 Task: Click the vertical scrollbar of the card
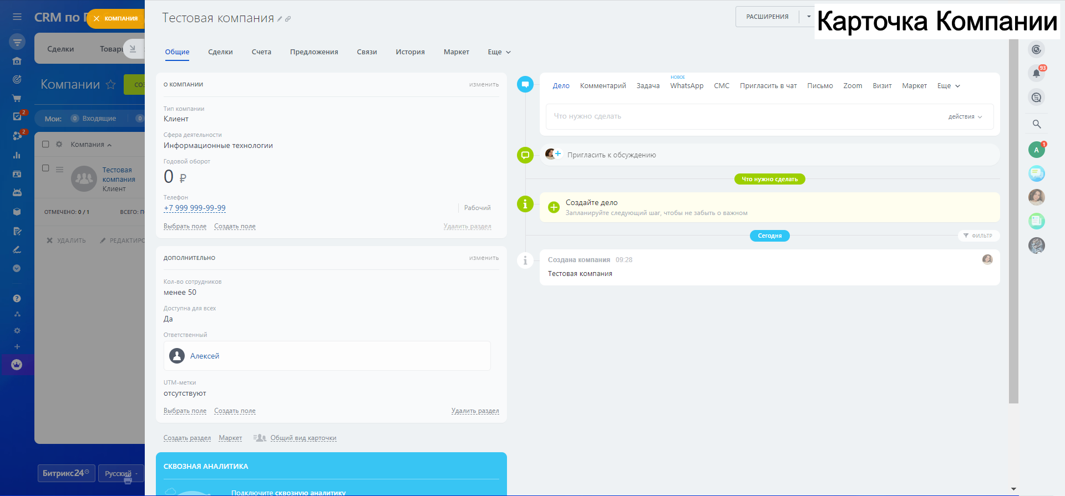click(x=1013, y=222)
